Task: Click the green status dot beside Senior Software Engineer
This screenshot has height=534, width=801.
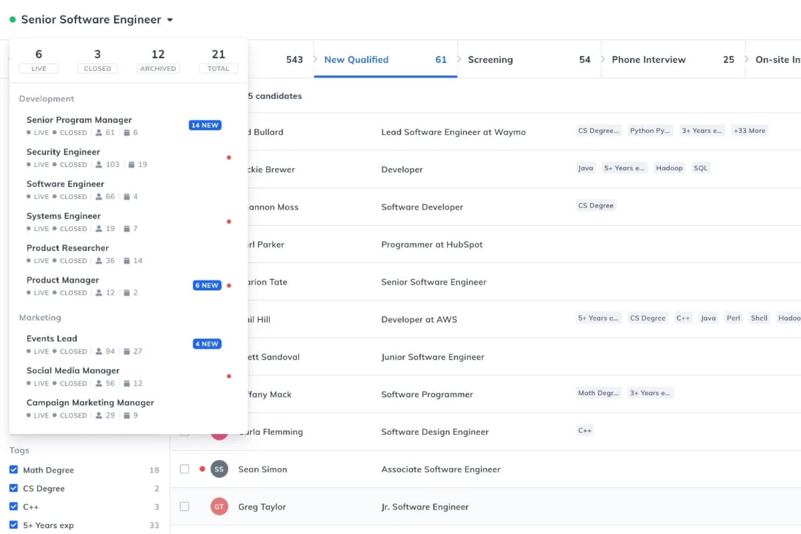Action: [12, 18]
